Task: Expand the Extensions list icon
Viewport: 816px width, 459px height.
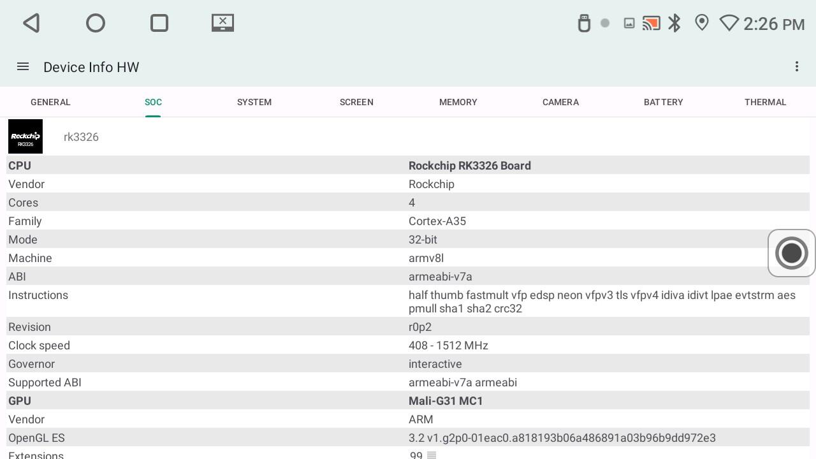Action: (x=432, y=455)
